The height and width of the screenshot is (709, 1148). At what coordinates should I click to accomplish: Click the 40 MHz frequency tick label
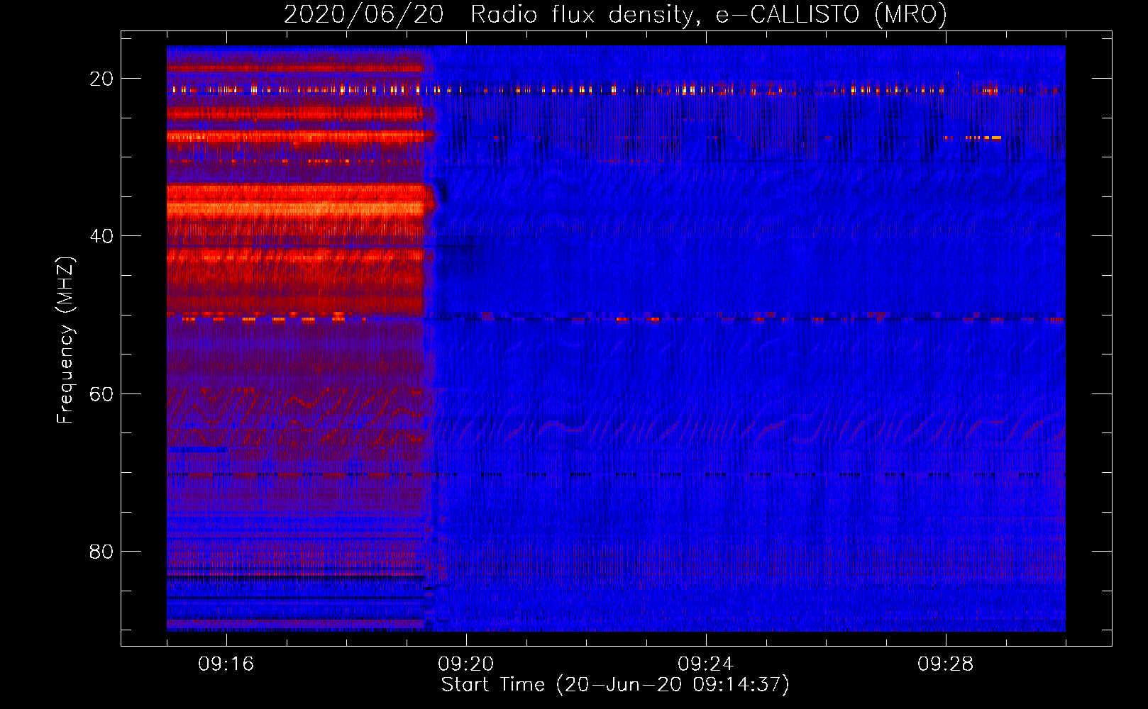tap(101, 236)
